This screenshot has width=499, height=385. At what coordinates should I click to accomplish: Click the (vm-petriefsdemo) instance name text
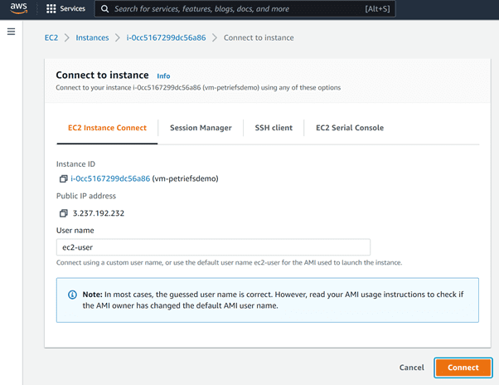pyautogui.click(x=185, y=178)
